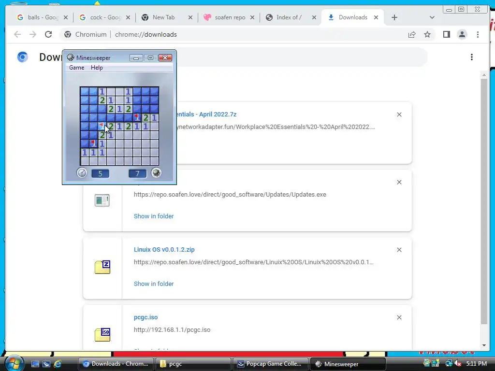
Task: Activate the Downloads - Chromium taskbar button
Action: point(116,364)
